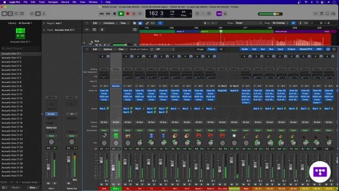Click the metronome icon

tap(225, 14)
